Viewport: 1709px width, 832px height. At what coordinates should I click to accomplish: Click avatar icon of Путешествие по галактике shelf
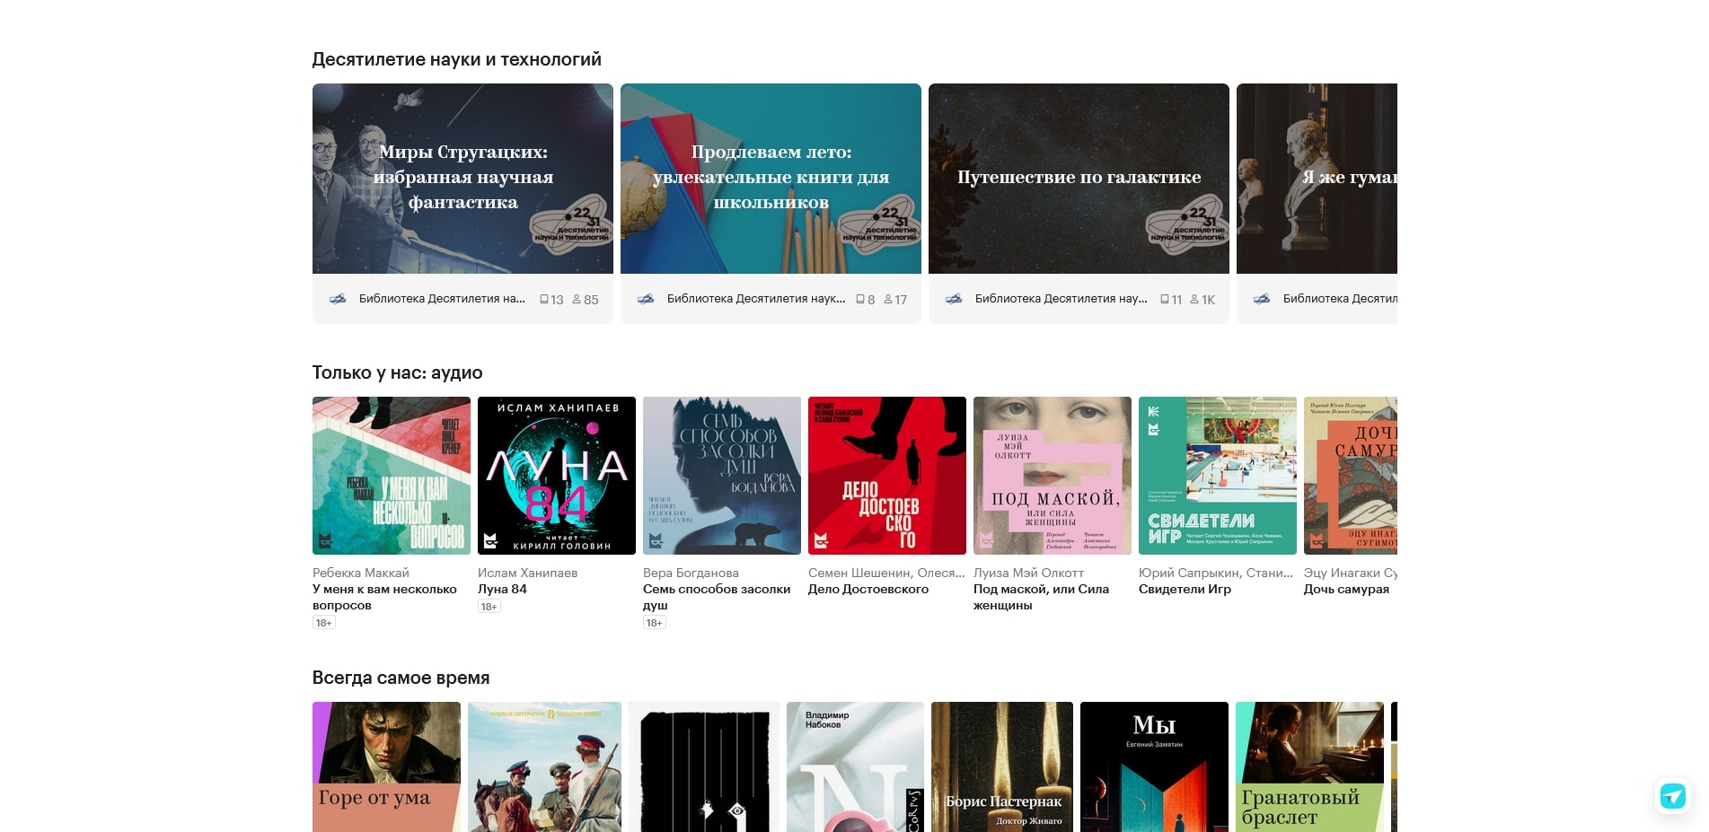pos(954,299)
